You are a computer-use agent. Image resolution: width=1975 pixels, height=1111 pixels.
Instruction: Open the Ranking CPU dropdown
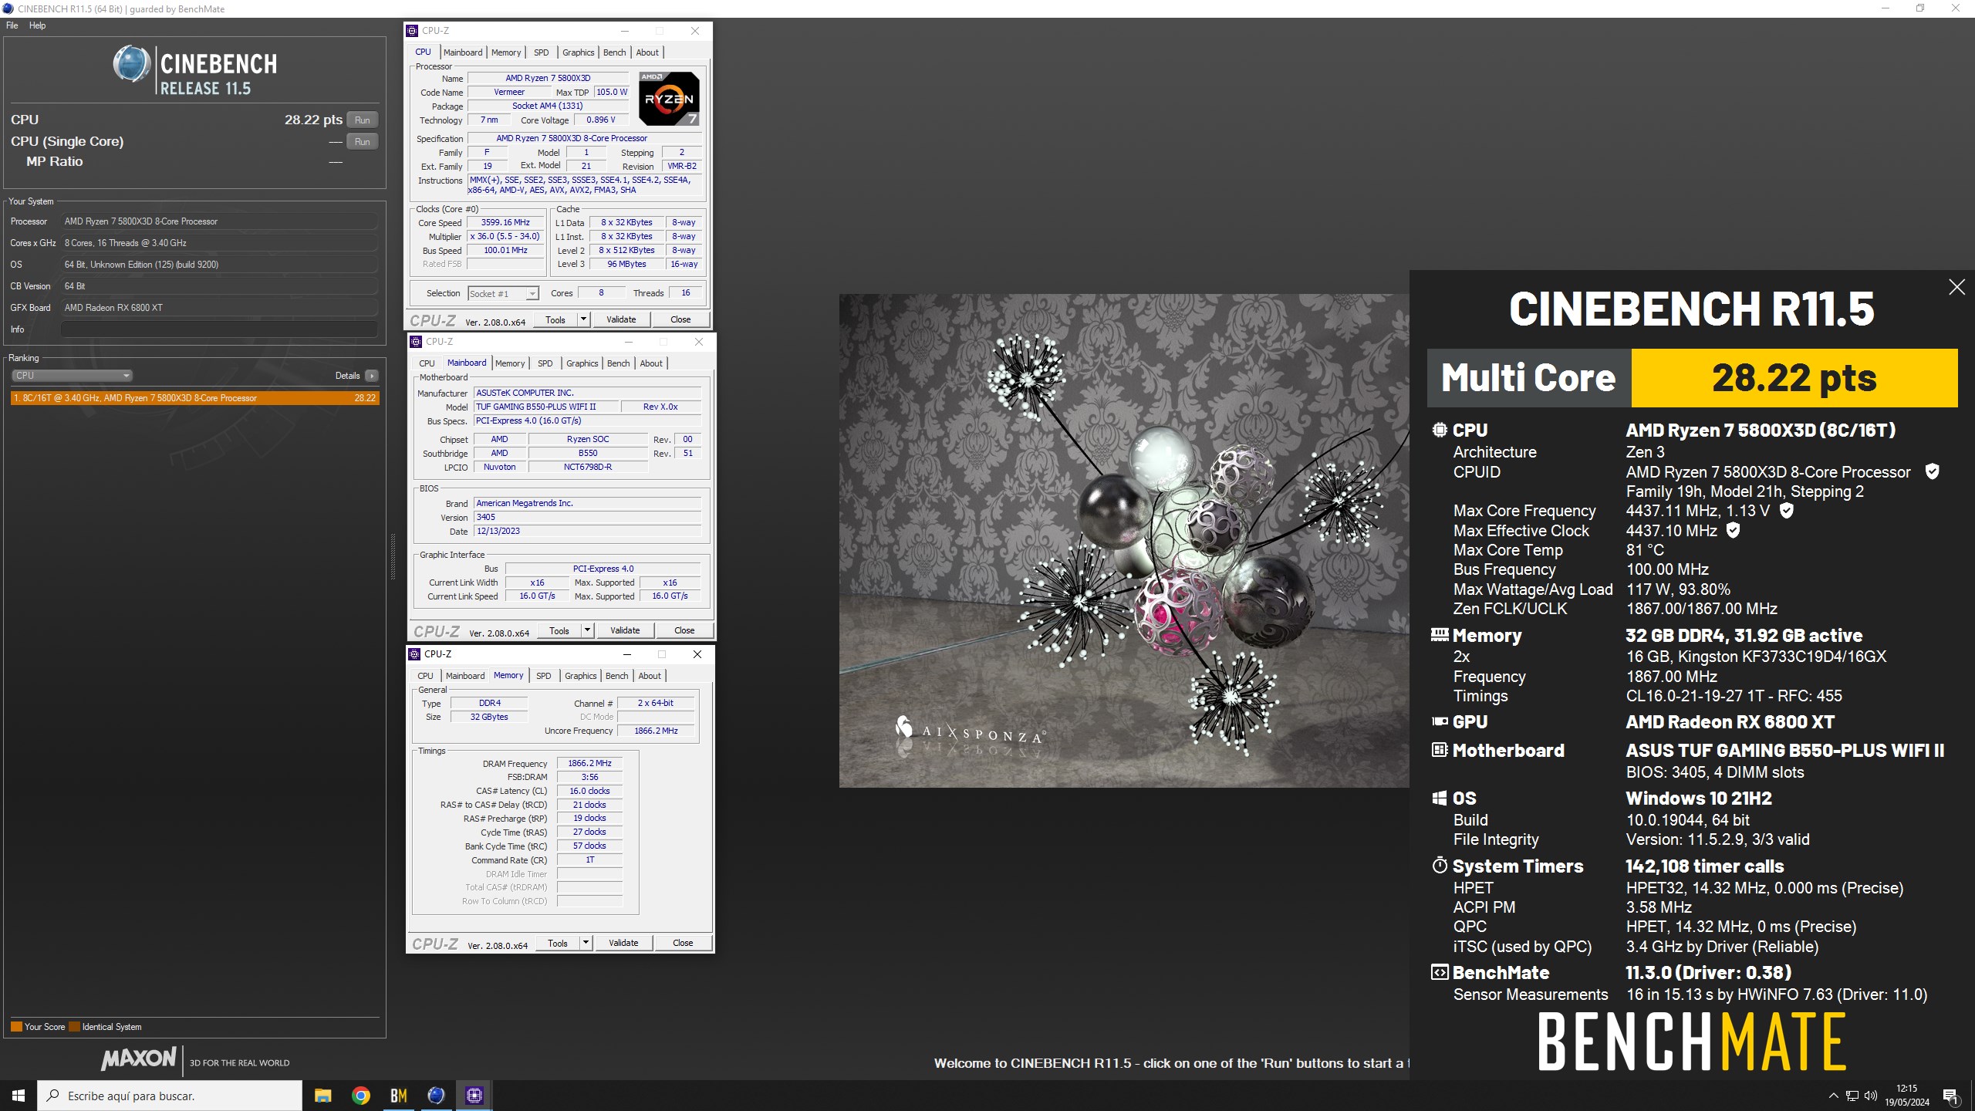(73, 376)
